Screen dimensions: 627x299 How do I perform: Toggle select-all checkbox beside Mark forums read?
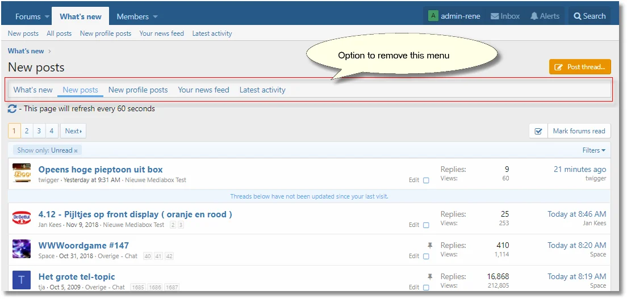[x=538, y=131]
